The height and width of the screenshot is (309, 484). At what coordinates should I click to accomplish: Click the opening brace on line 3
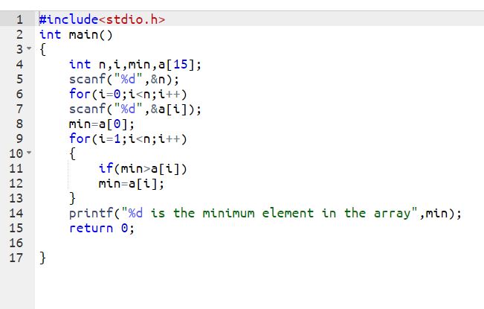42,49
